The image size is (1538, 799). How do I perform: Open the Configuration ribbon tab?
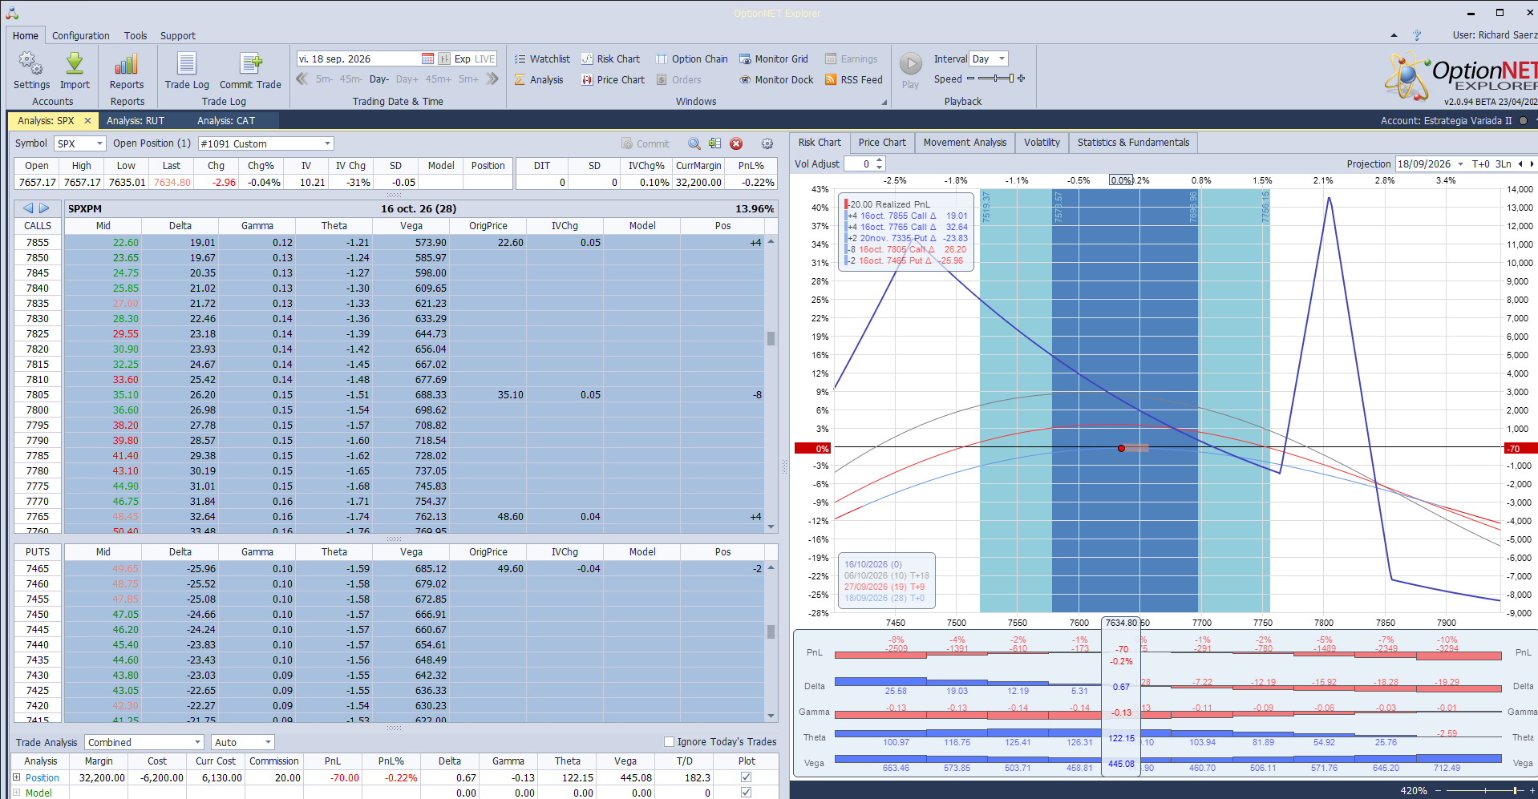[x=81, y=35]
